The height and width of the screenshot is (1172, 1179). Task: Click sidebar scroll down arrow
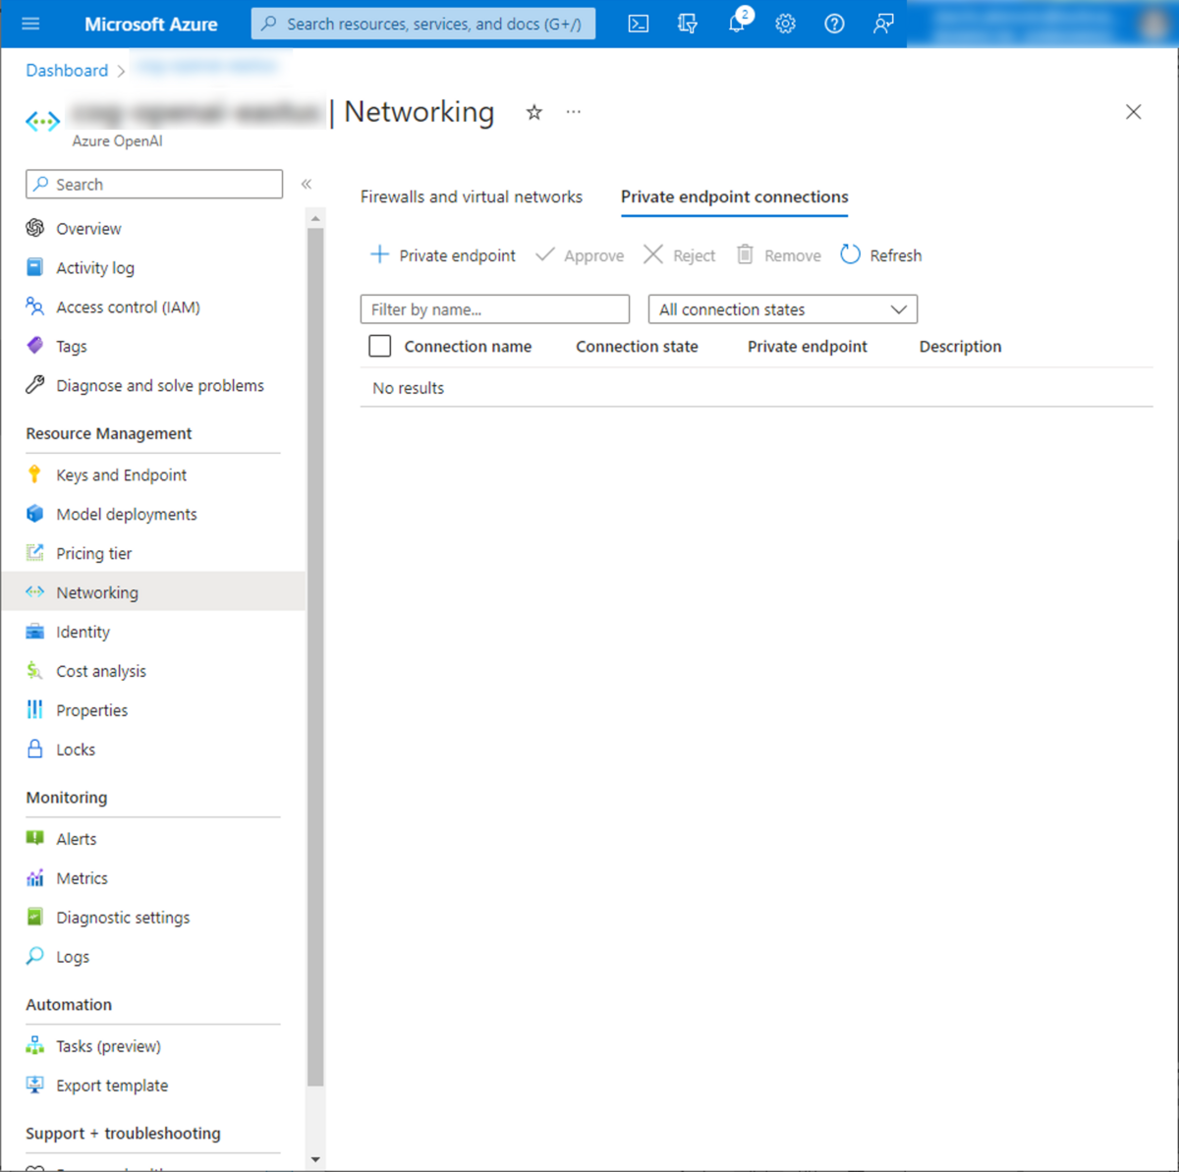(x=315, y=1160)
